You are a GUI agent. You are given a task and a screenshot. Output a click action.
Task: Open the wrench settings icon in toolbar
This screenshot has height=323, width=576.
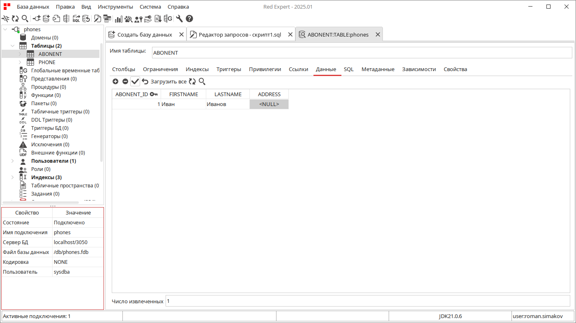tap(179, 18)
